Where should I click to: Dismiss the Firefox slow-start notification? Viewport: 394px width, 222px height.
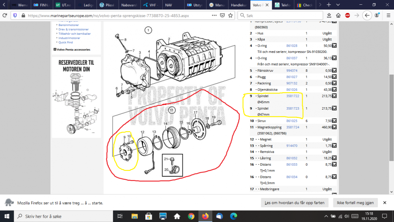point(385,203)
